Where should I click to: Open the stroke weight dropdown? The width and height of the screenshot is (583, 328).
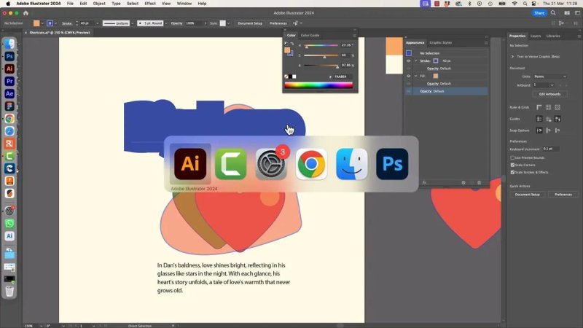pos(98,23)
